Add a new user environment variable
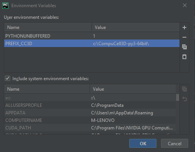The height and width of the screenshot is (152, 195). [184, 27]
